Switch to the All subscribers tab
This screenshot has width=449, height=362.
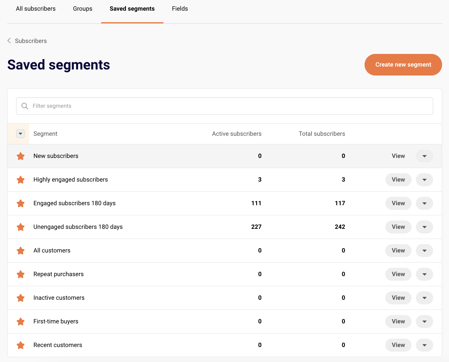[36, 9]
